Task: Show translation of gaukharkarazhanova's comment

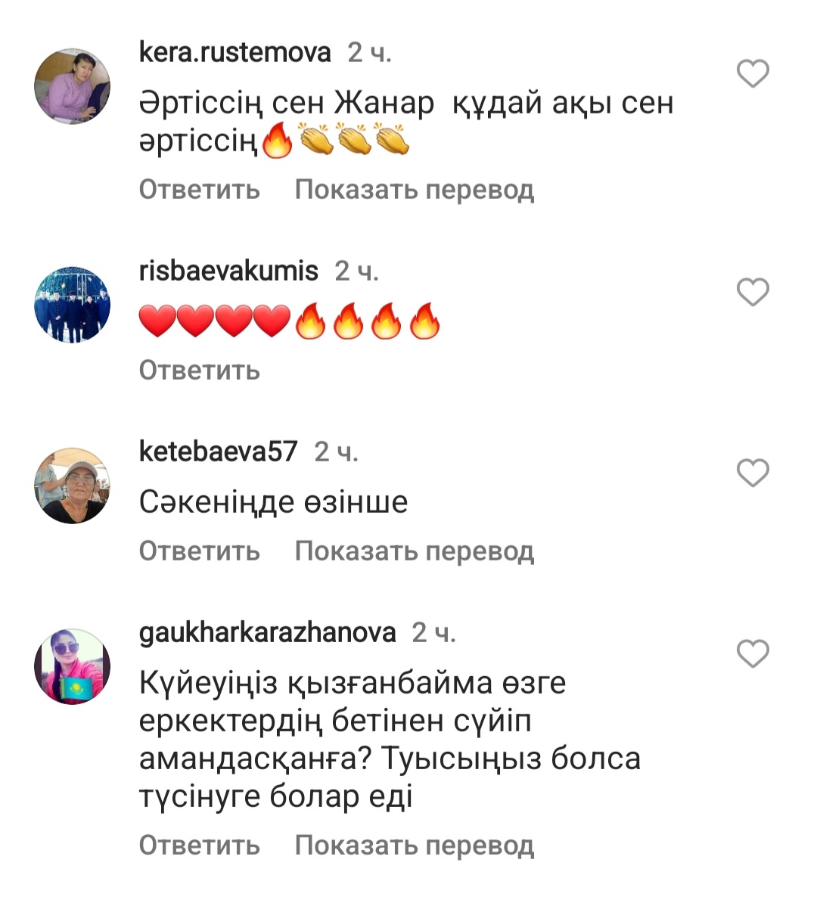Action: (415, 846)
